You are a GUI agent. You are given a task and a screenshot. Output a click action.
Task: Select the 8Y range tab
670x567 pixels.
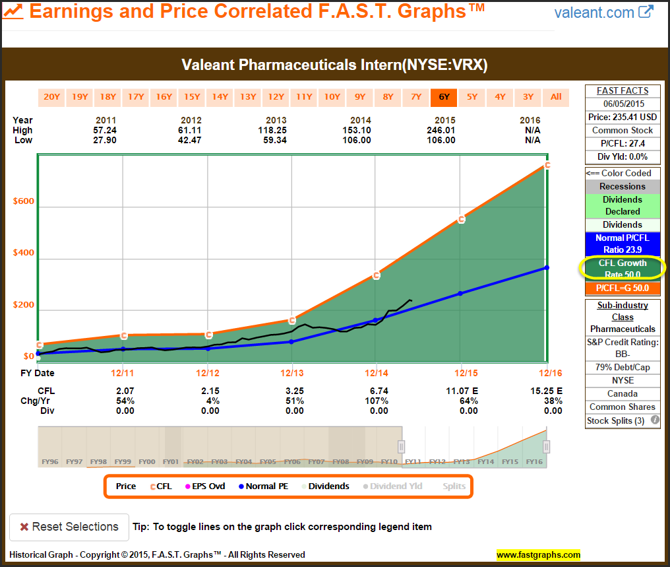(388, 97)
